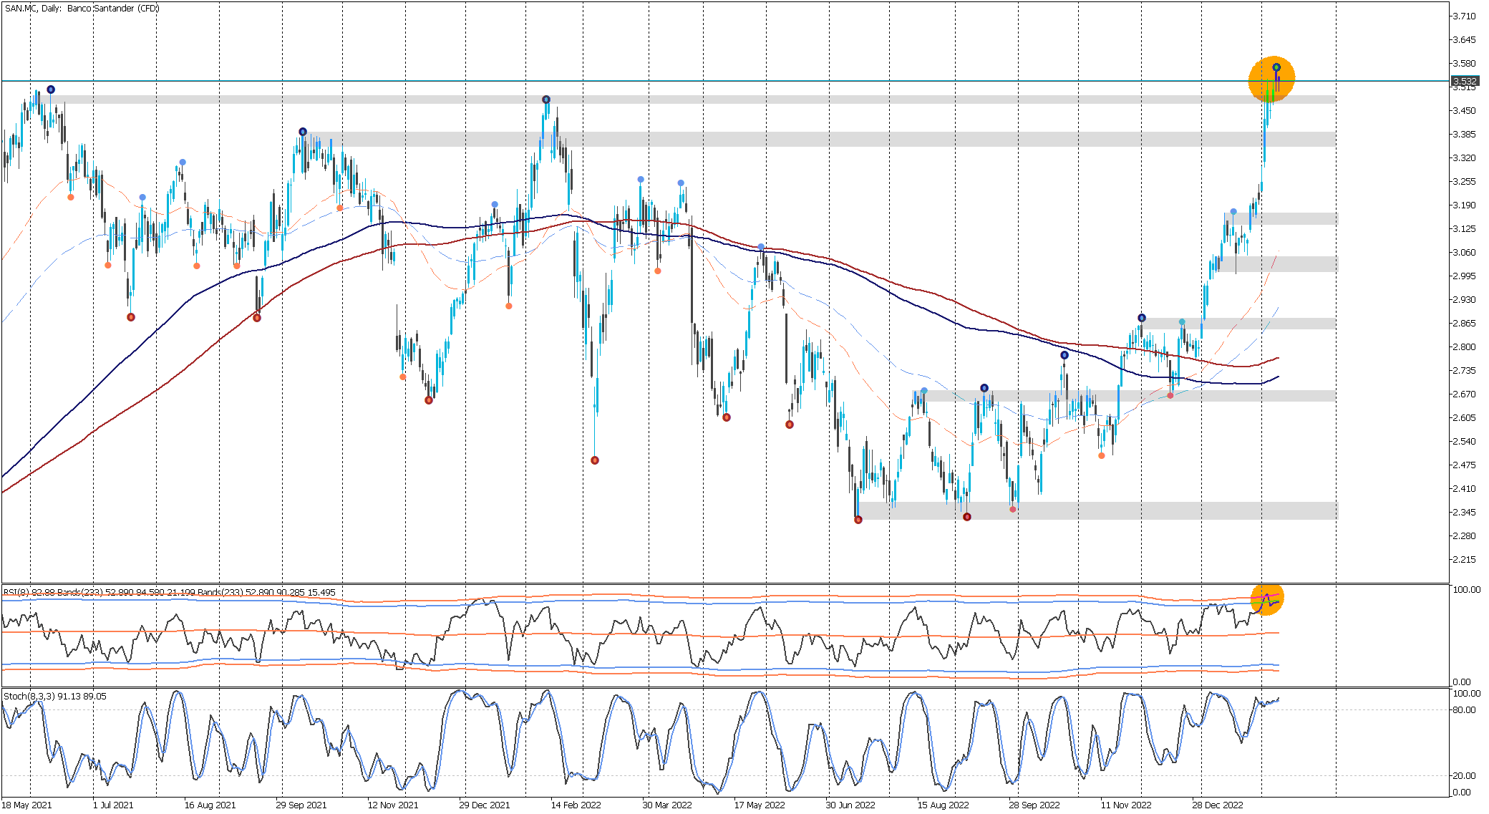Click the 1 Jul 2021 date label
Image resolution: width=1489 pixels, height=814 pixels.
click(x=113, y=805)
